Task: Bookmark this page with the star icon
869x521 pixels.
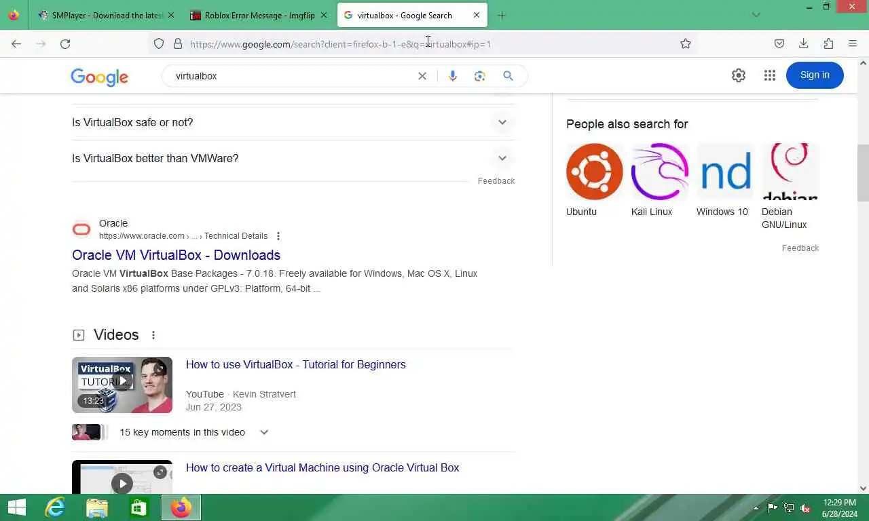Action: (686, 43)
